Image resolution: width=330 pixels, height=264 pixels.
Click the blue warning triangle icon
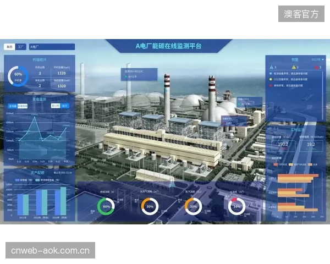(x=272, y=67)
